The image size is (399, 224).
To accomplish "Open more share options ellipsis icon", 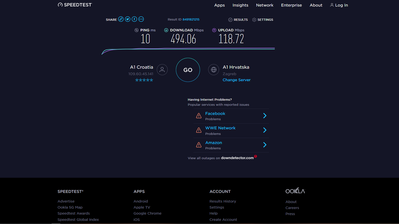I will point(141,19).
